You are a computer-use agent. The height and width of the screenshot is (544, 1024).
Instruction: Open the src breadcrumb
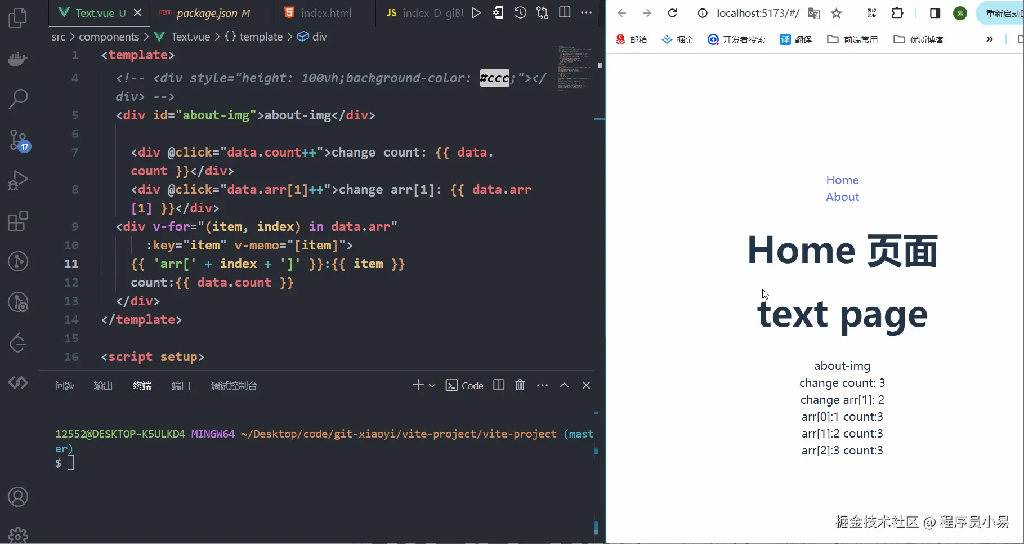click(59, 37)
